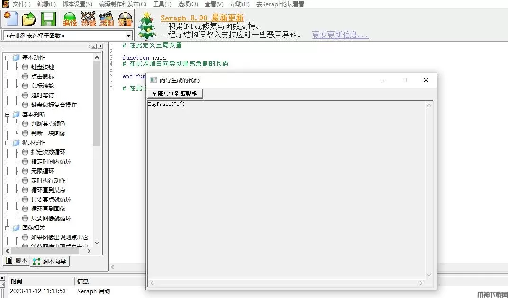Switch to the 脚本 tab

(x=17, y=261)
